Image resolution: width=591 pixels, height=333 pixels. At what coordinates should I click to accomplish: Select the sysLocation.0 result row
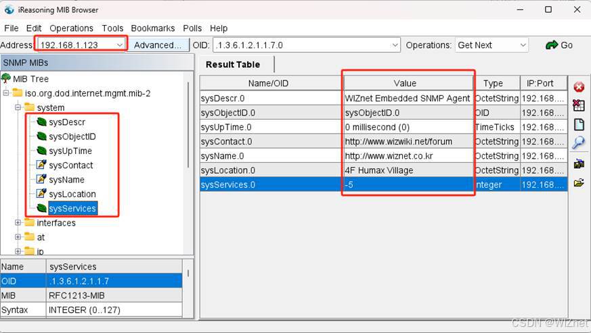pos(383,170)
